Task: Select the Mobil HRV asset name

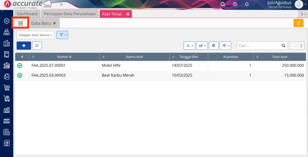Action: pos(111,66)
